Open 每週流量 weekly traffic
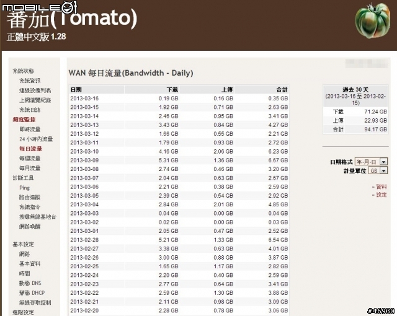 [30, 159]
